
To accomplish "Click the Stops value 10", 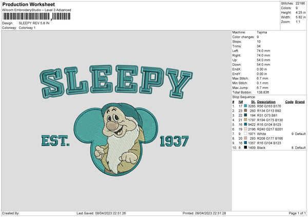I will (x=259, y=41).
